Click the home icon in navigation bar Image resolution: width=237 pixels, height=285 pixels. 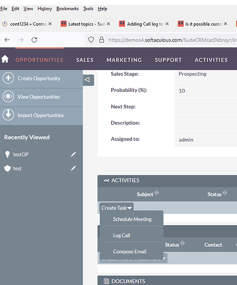[5, 59]
